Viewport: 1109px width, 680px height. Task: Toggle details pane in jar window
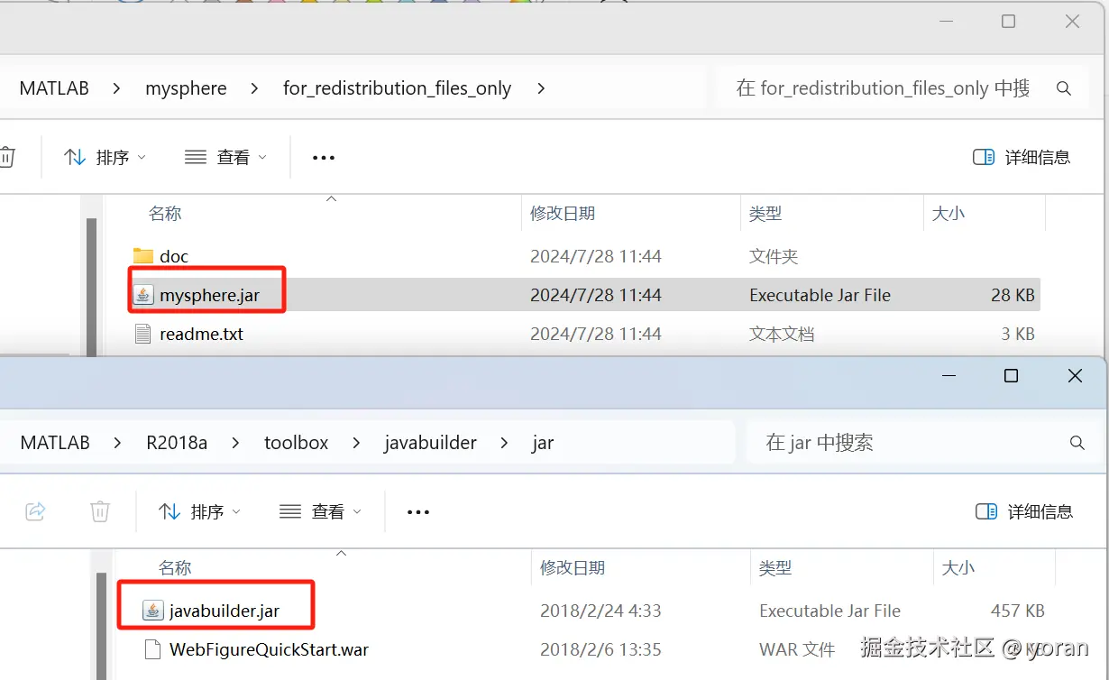(x=1024, y=511)
